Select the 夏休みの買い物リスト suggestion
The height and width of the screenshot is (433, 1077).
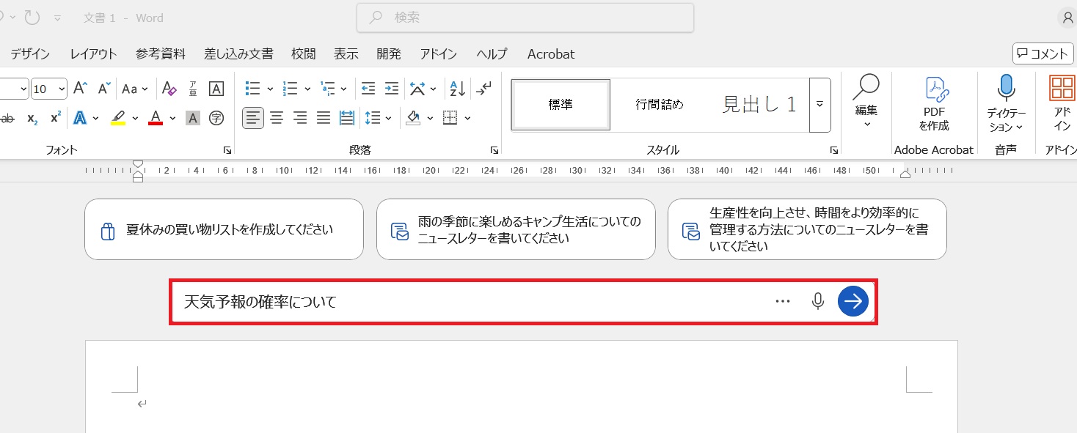224,229
